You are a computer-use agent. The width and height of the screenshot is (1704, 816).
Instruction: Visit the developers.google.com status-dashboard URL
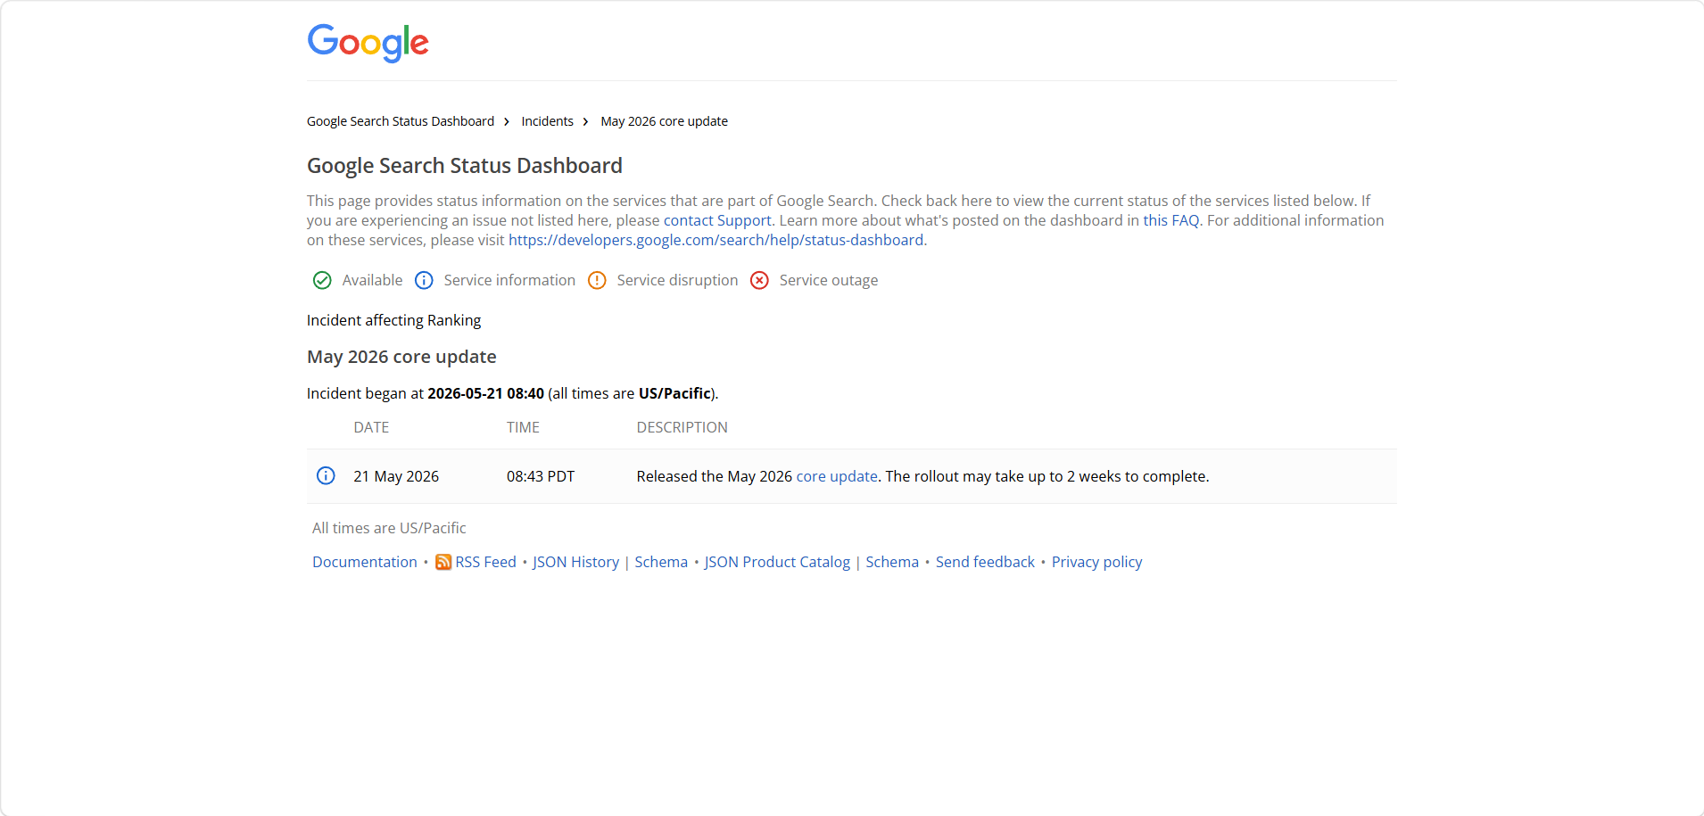point(716,240)
